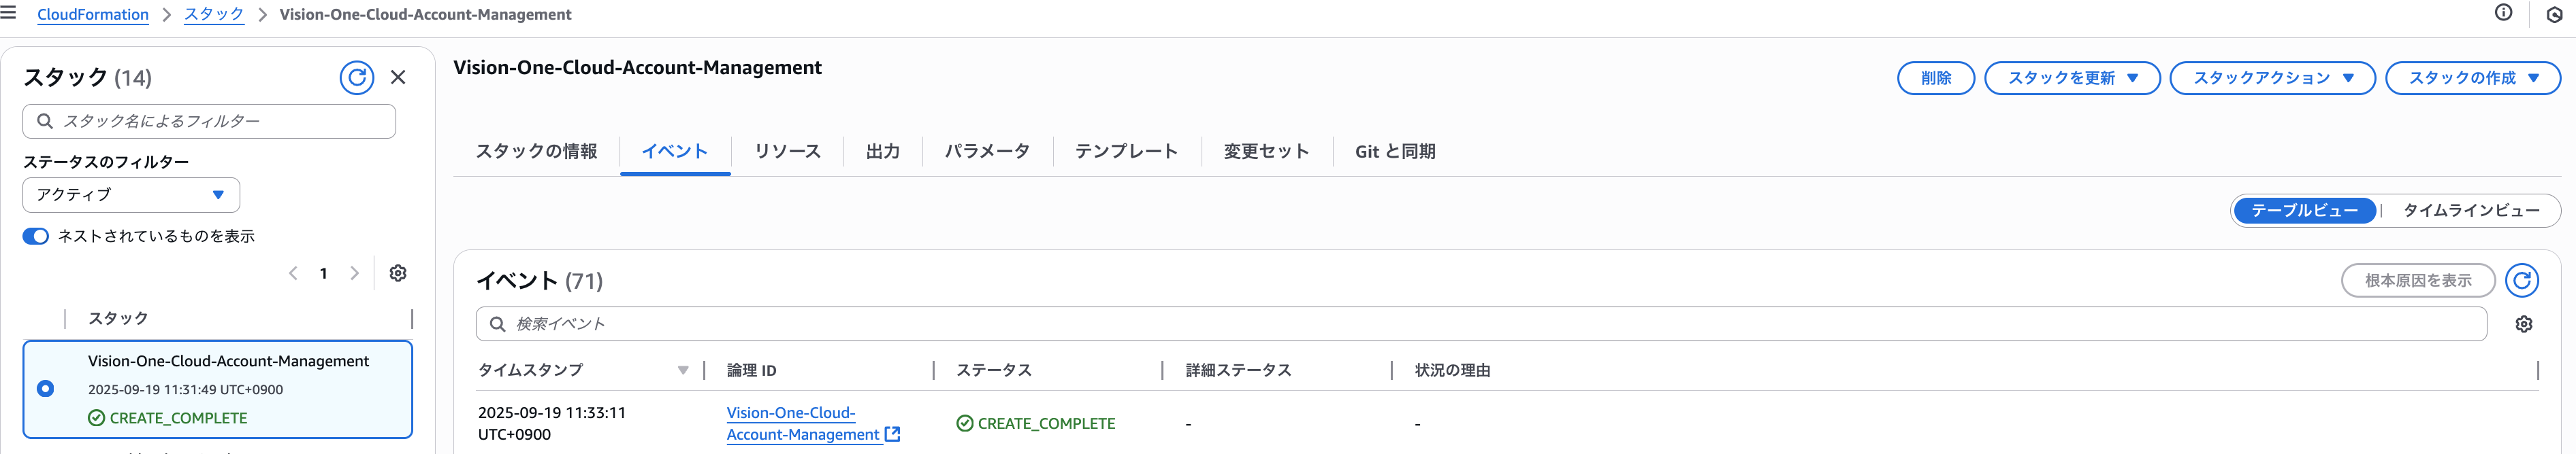Toggle ネストされているものを表示 switch
This screenshot has height=454, width=2576.
(36, 237)
